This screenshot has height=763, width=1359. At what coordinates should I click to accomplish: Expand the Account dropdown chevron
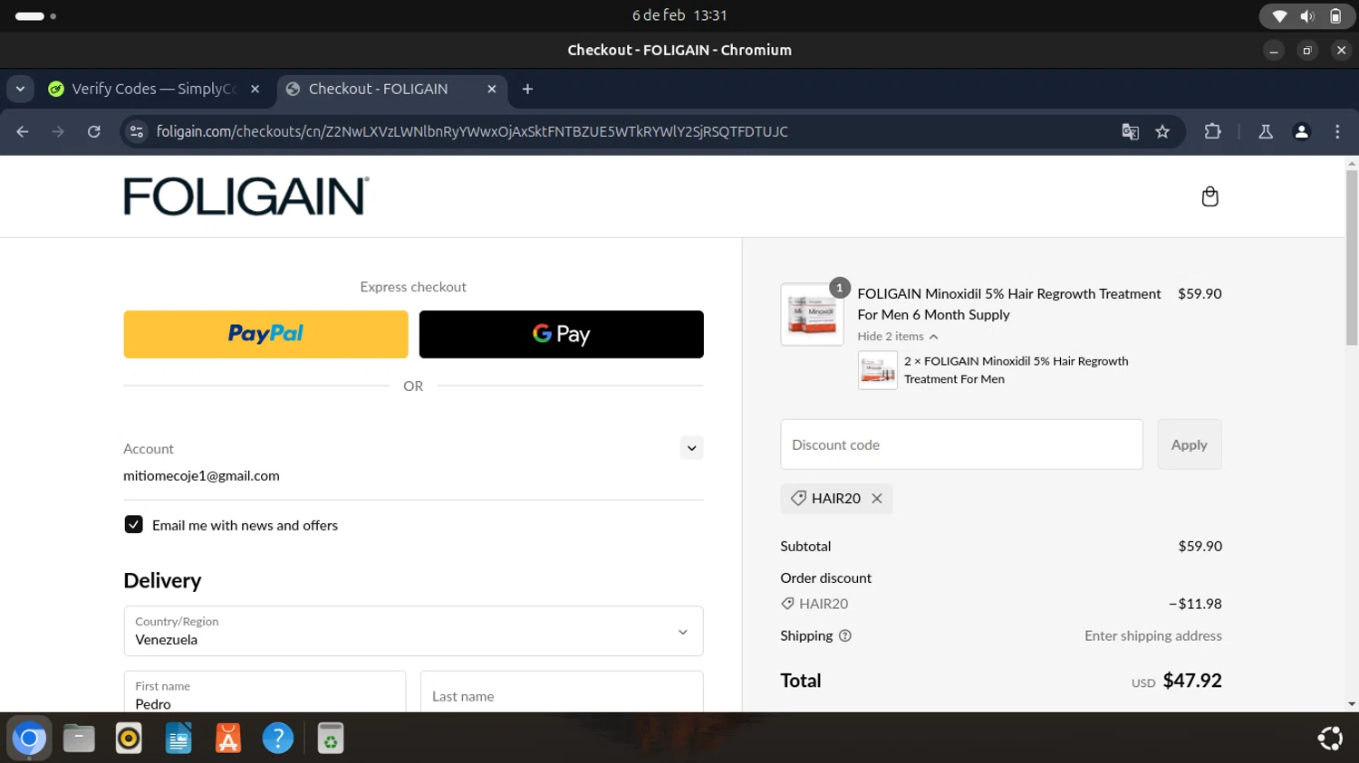tap(691, 448)
